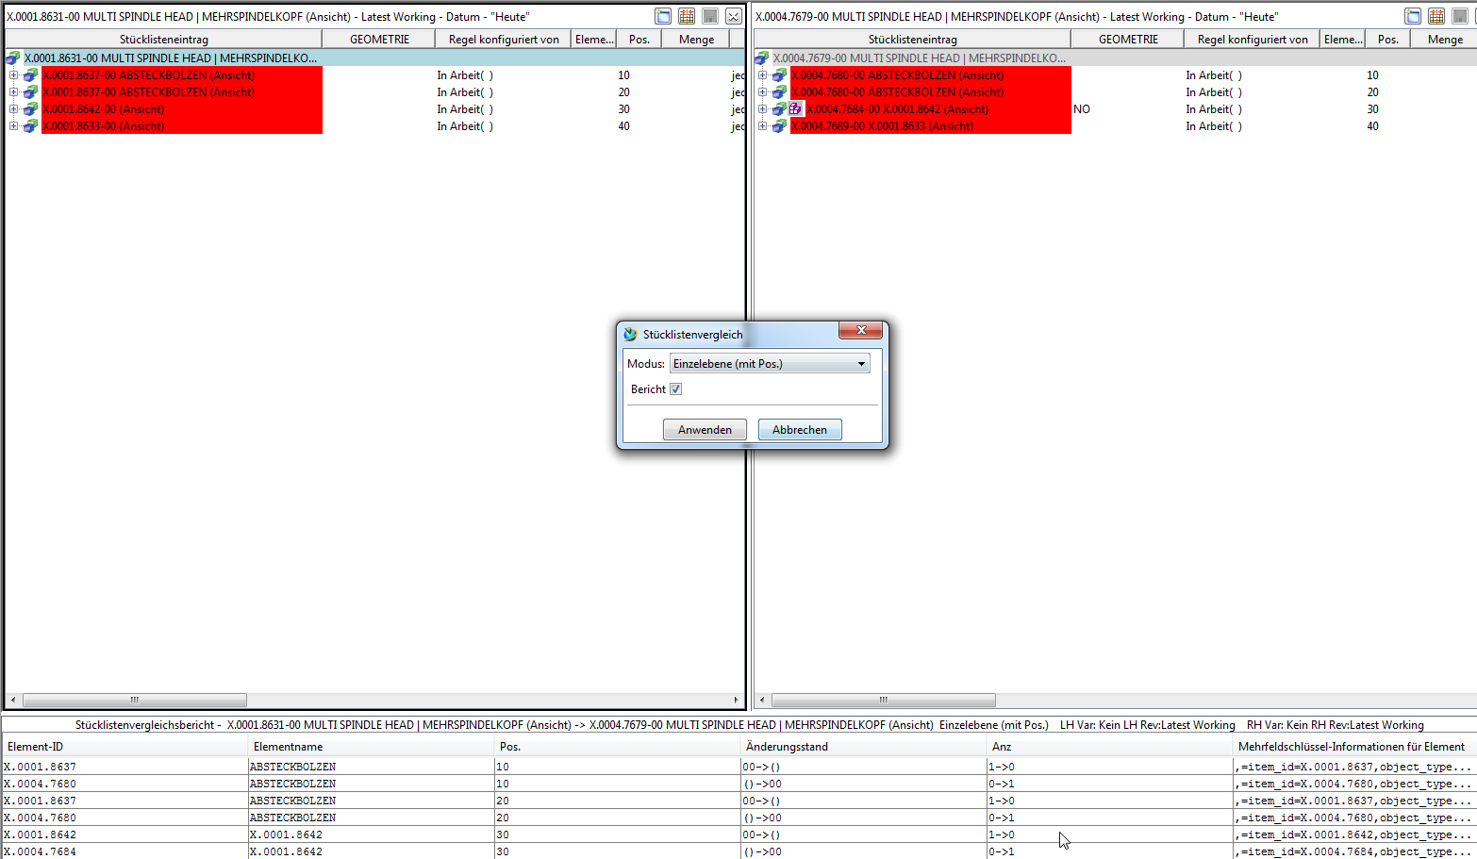Click GEOMETRIE column header in left pane

point(379,40)
